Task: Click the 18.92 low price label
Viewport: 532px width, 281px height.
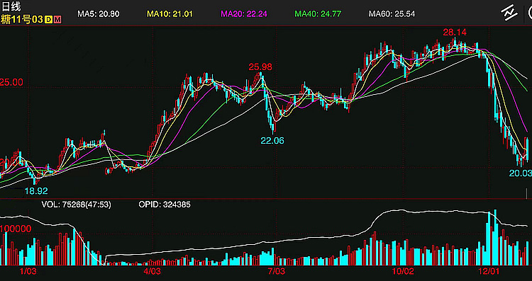Action: click(x=36, y=191)
